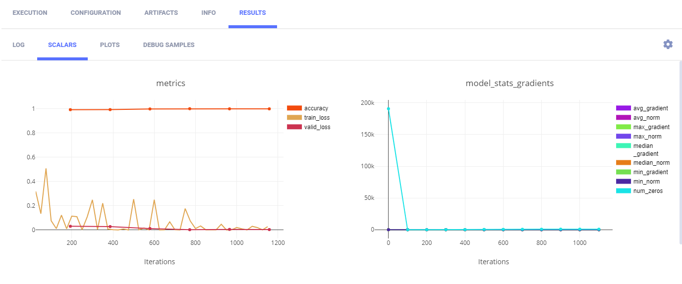Viewport: 682px width, 284px height.
Task: Hide train_loss series in legend
Action: (x=317, y=118)
